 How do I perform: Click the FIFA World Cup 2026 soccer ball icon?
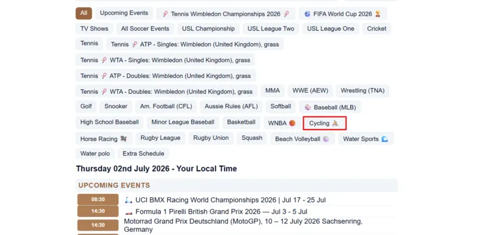click(308, 14)
